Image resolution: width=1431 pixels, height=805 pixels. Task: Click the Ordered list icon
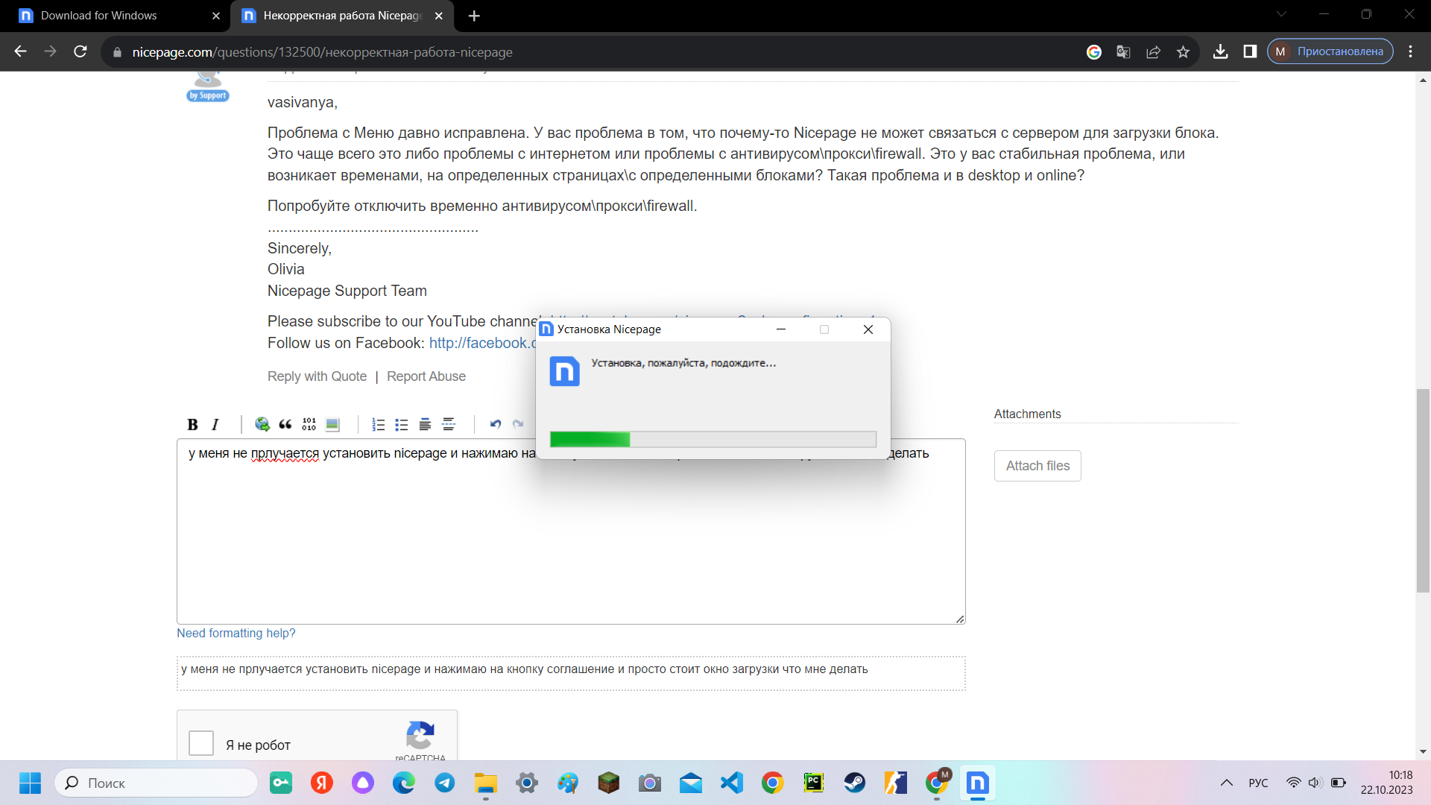[x=377, y=423]
